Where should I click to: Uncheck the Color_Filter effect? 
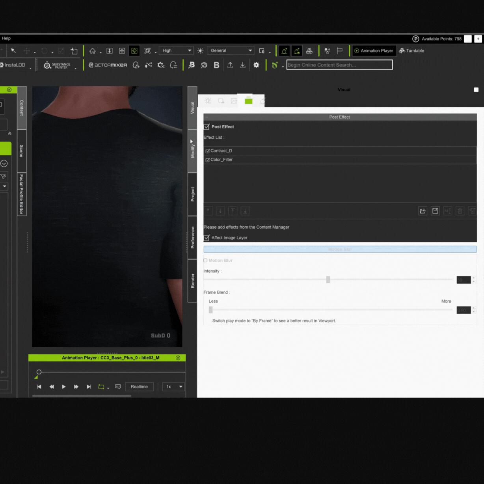point(208,160)
